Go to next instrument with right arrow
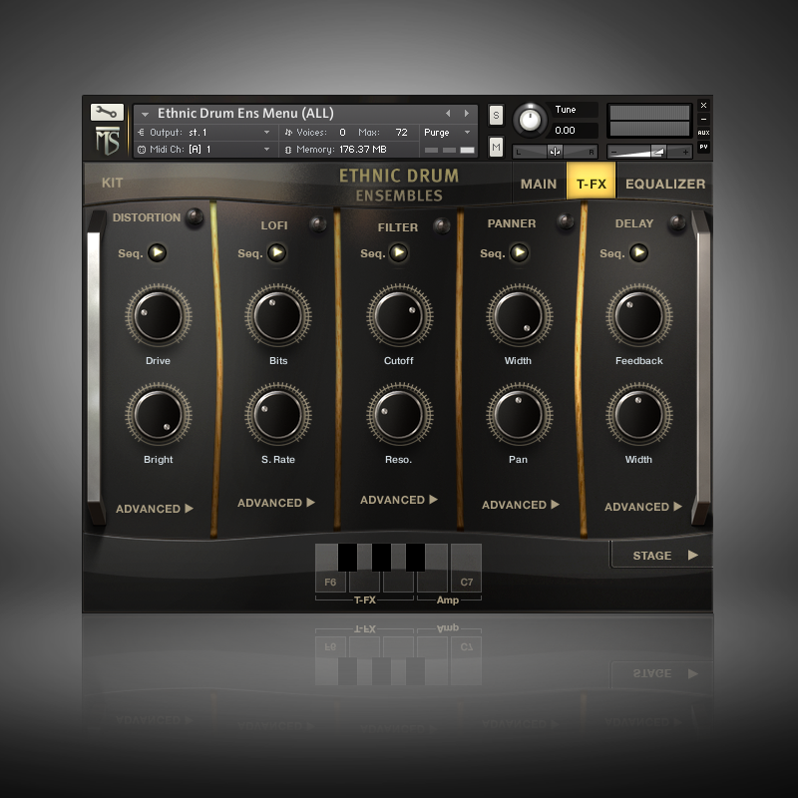Viewport: 798px width, 798px height. [x=466, y=114]
